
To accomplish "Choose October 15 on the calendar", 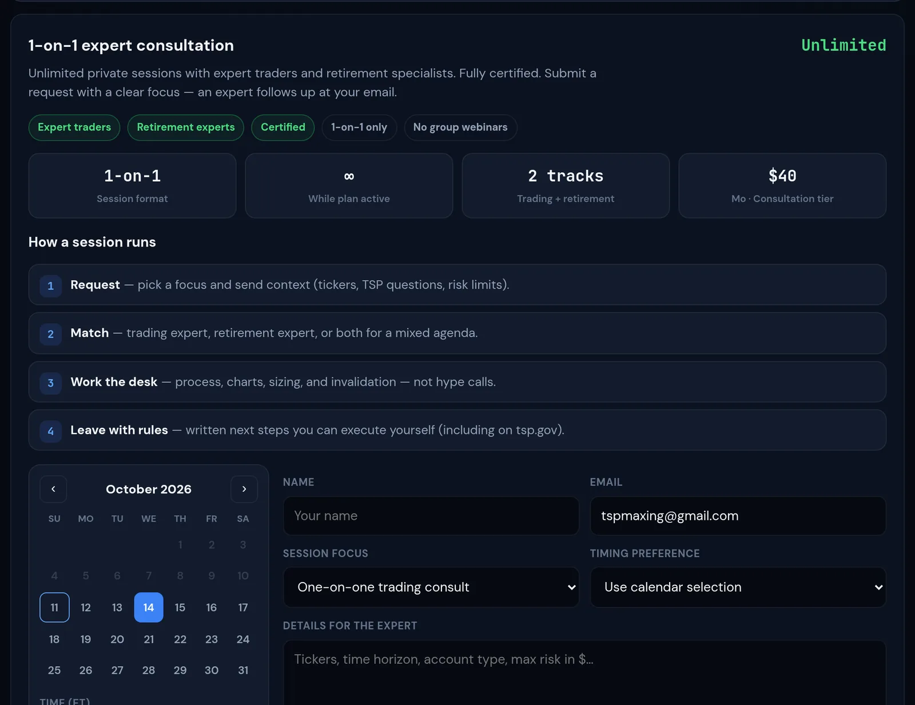I will coord(180,607).
